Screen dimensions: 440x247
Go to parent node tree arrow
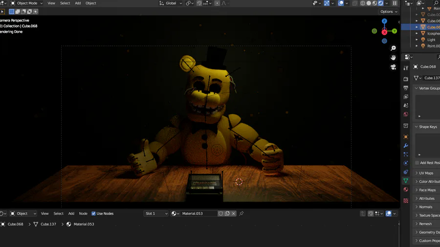(363, 214)
